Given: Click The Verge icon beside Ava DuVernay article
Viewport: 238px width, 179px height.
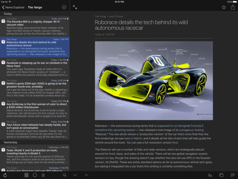Looking at the screenshot, I should (3, 103).
